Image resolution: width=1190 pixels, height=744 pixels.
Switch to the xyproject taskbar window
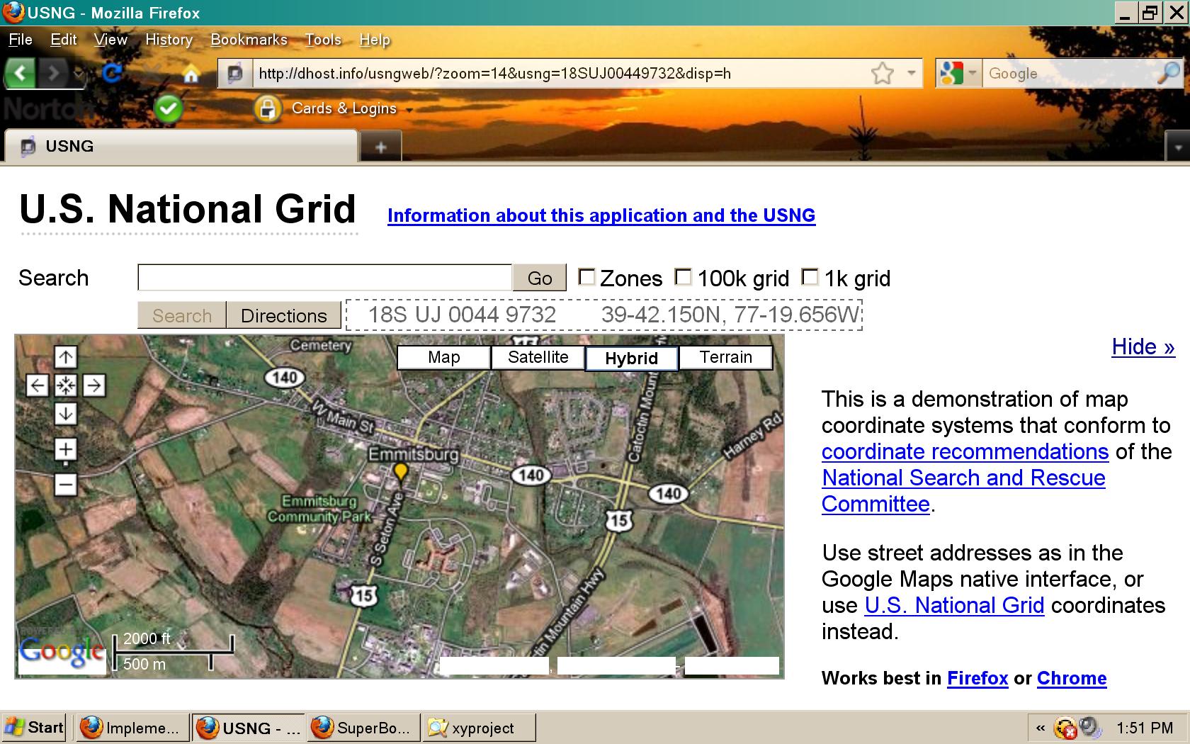[480, 728]
